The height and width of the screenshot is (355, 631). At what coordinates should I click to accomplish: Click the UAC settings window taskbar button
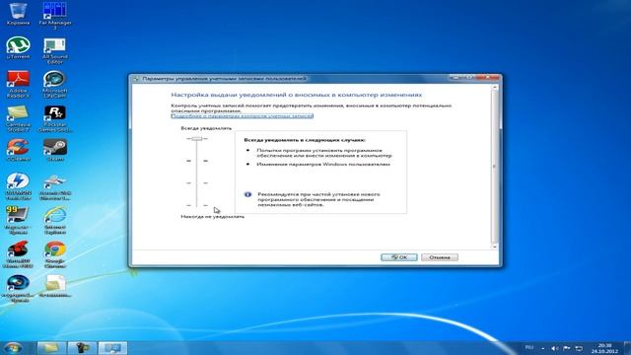coord(112,348)
